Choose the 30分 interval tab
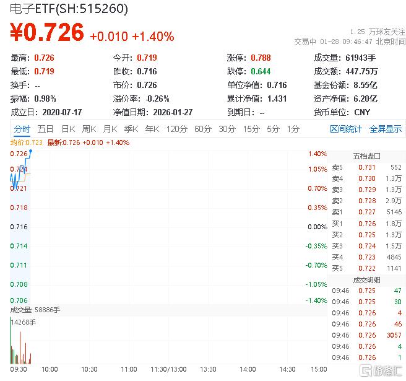Image resolution: width=406 pixels, height=381 pixels. tap(227, 129)
